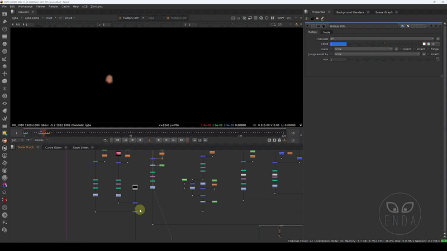Toggle the viewer pause button
The height and width of the screenshot is (251, 447).
[272, 18]
